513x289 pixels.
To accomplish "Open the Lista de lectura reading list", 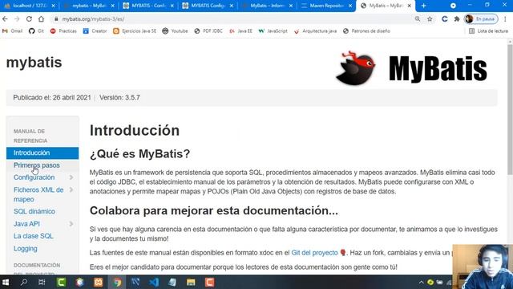I will [488, 31].
